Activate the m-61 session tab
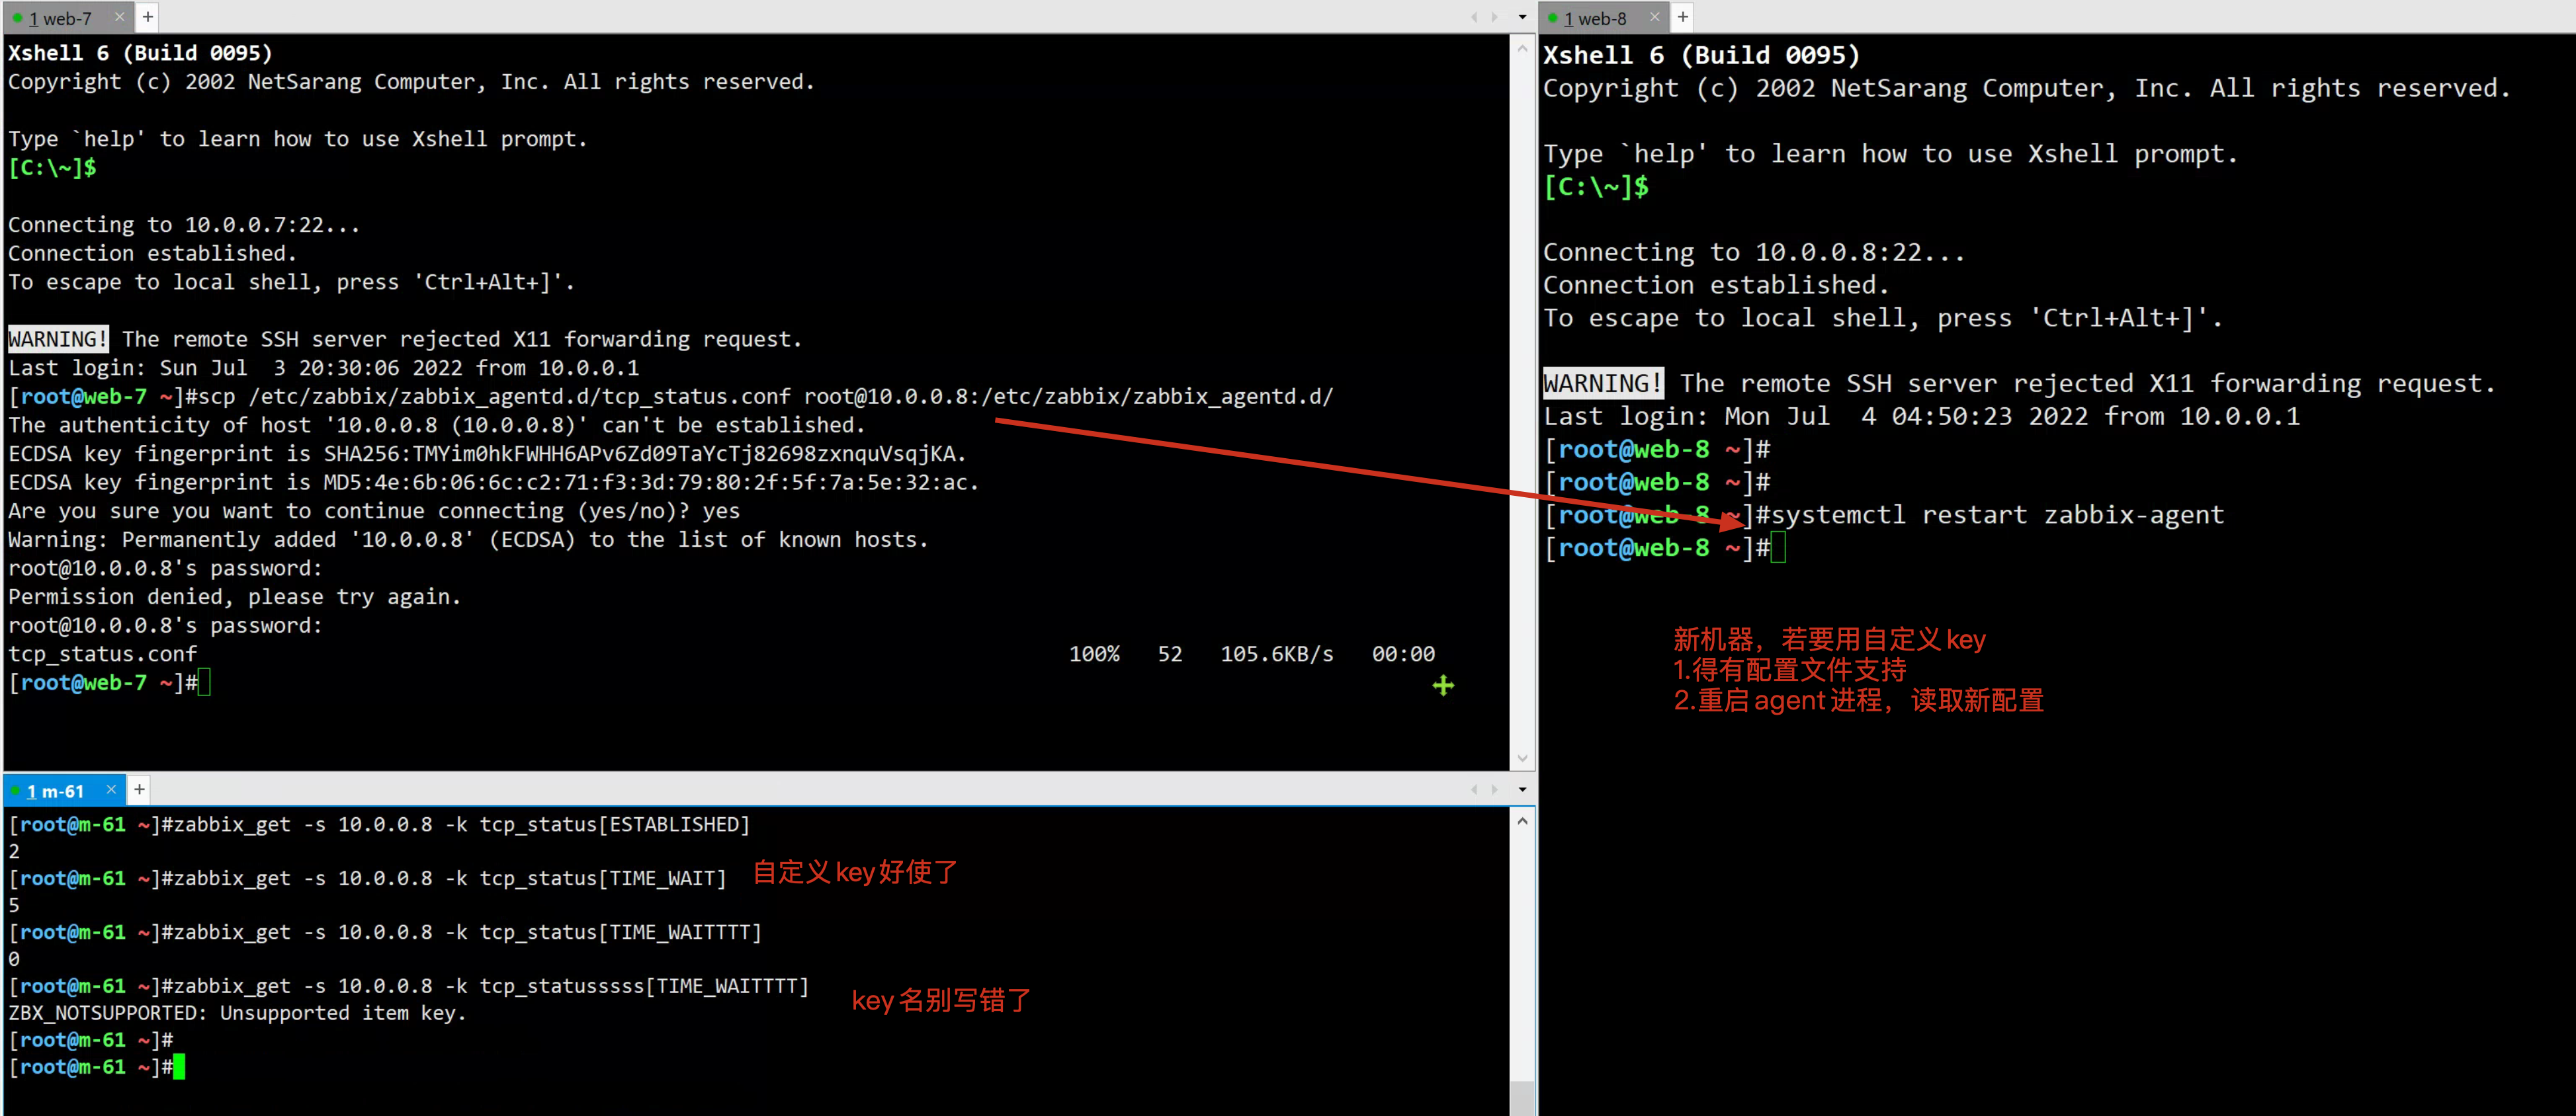 57,791
